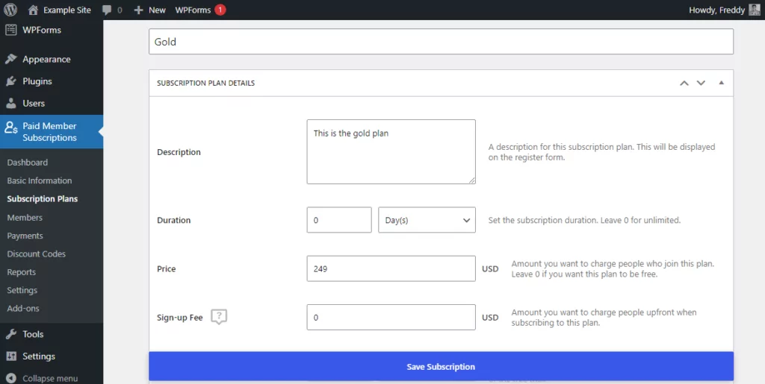This screenshot has width=765, height=384.
Task: Open the Settings submenu under Paid Member Subscriptions
Action: click(22, 290)
